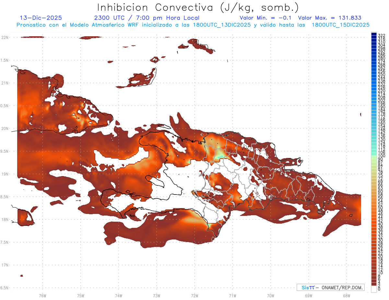Select the "7.5N" latitude tick label
Screen dimensions: 389x300
coord(5,242)
